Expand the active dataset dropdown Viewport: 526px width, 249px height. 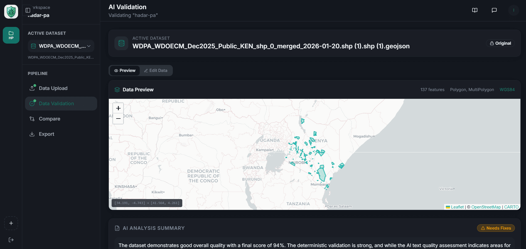coord(61,46)
